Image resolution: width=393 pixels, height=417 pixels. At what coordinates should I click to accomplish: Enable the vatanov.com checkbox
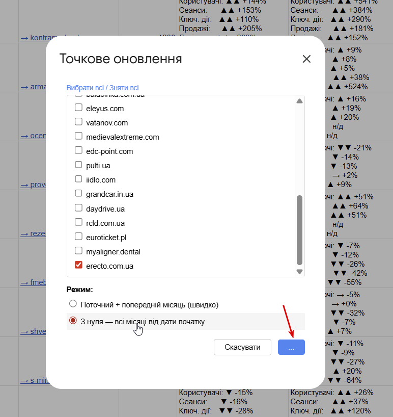(x=78, y=121)
